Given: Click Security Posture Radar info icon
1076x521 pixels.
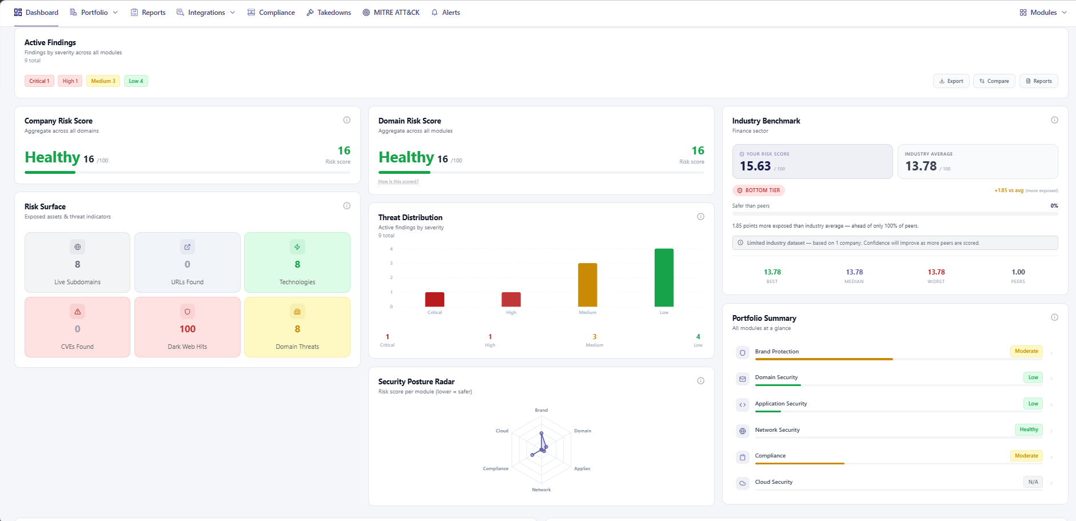Looking at the screenshot, I should coord(700,381).
